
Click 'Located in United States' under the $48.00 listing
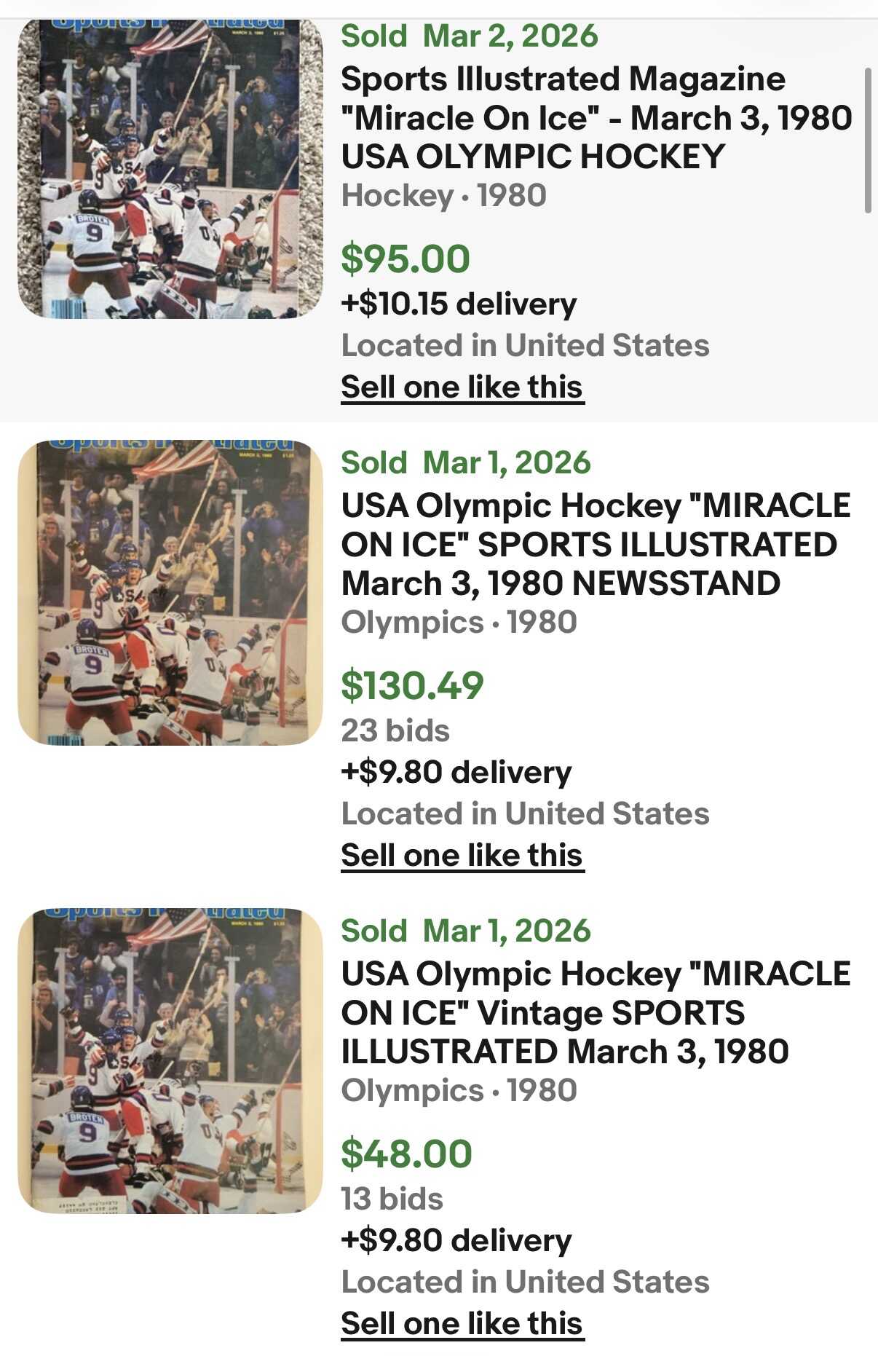click(x=525, y=1282)
